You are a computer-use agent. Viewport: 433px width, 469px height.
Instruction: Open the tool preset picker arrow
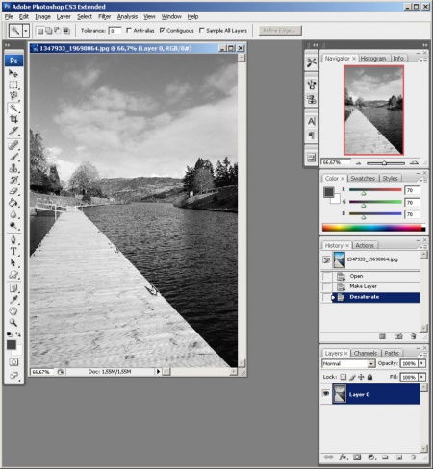coord(26,31)
